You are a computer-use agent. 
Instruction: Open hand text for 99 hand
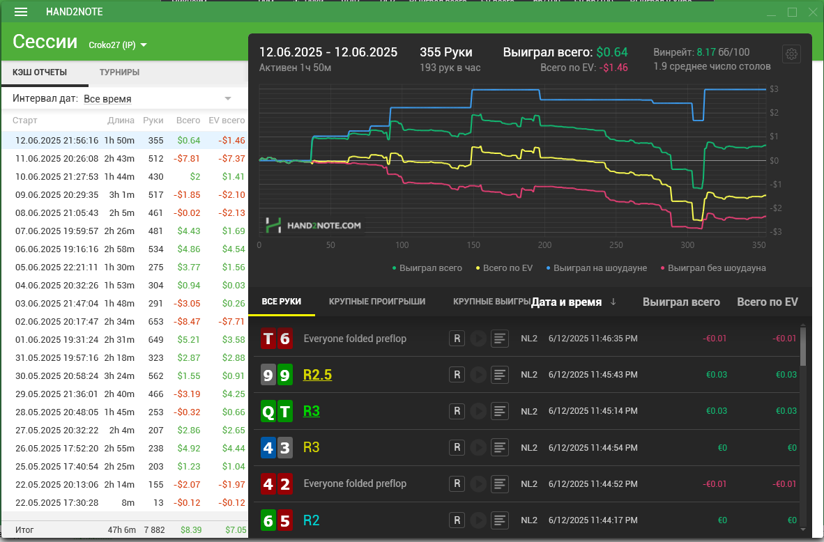click(500, 375)
